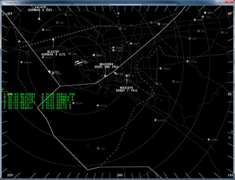
Task: Select the MAX1976 aircraft radar target
Action: tap(127, 76)
